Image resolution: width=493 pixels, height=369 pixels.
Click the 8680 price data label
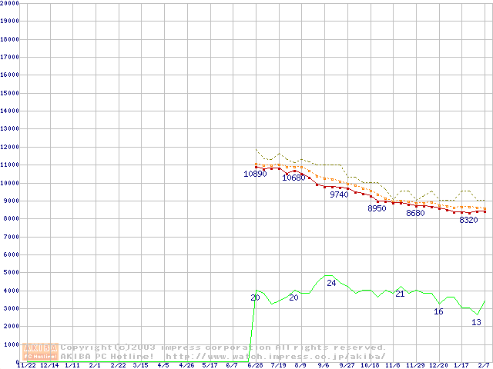(x=415, y=214)
